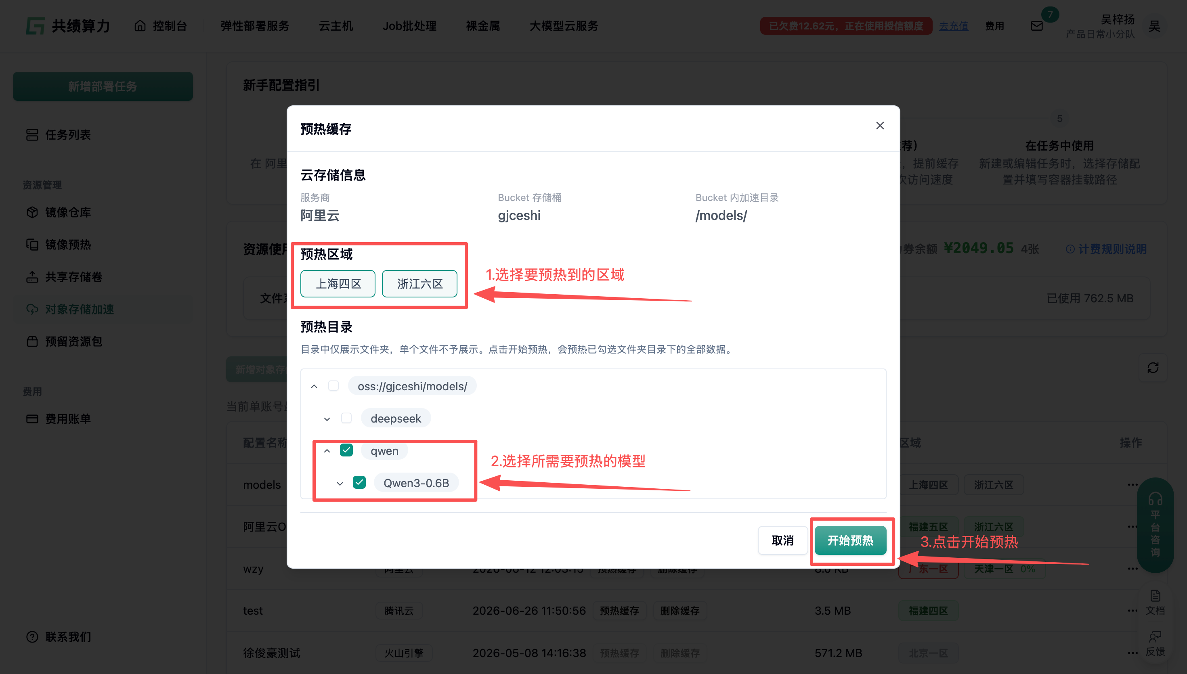1187x674 pixels.
Task: Uncheck the Qwen3-0.6B checkbox
Action: point(359,482)
